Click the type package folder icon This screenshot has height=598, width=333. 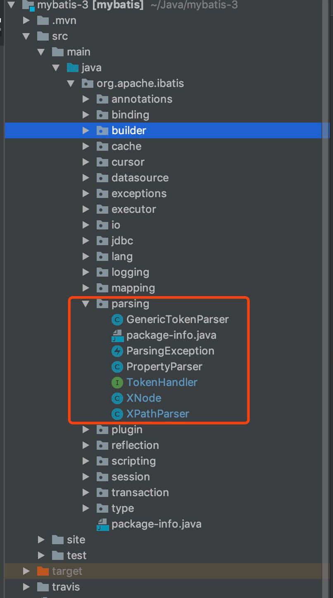click(102, 508)
